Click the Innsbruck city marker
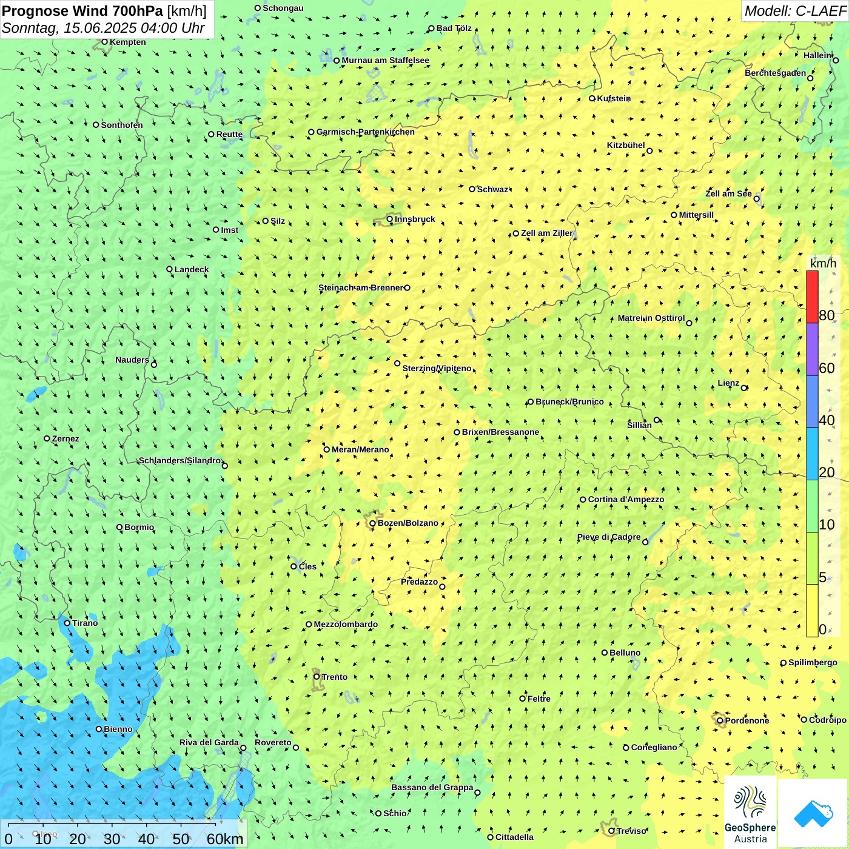The height and width of the screenshot is (849, 849). tap(390, 219)
